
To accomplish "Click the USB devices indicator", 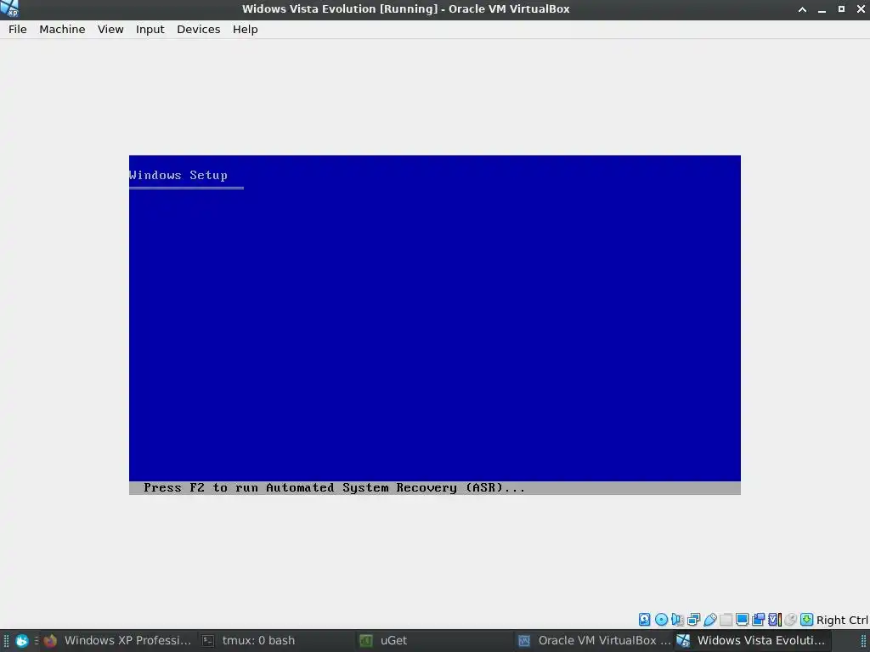I will click(710, 620).
